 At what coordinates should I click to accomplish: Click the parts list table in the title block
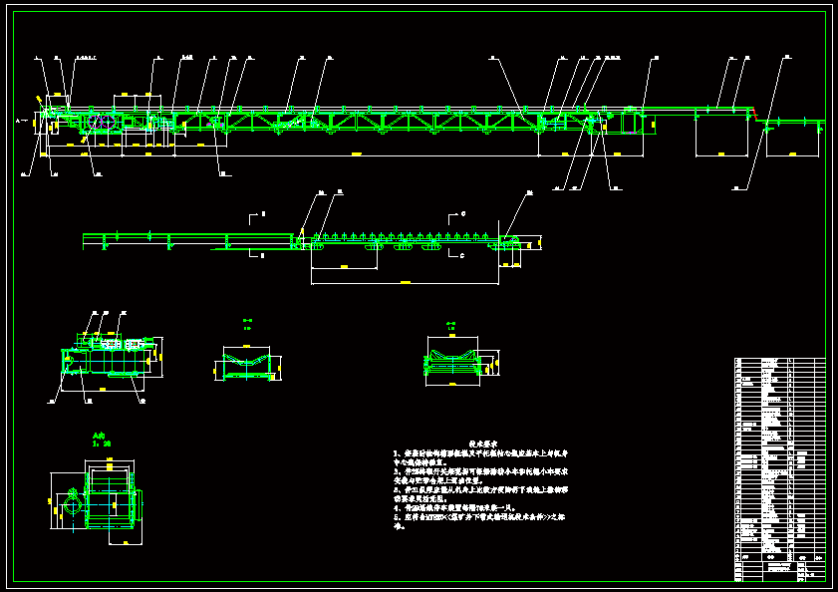click(x=780, y=469)
